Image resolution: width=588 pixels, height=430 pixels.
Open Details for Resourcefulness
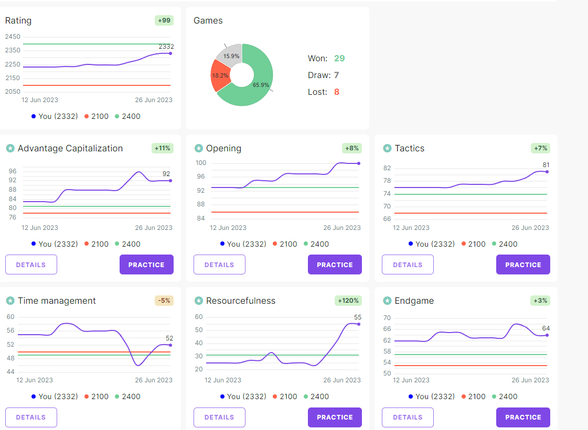(x=219, y=417)
